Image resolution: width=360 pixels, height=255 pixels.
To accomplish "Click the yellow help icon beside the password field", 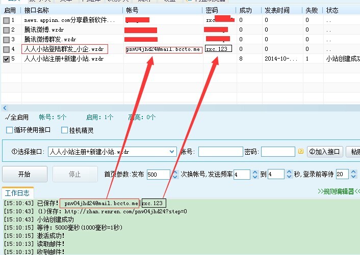I will (x=300, y=151).
